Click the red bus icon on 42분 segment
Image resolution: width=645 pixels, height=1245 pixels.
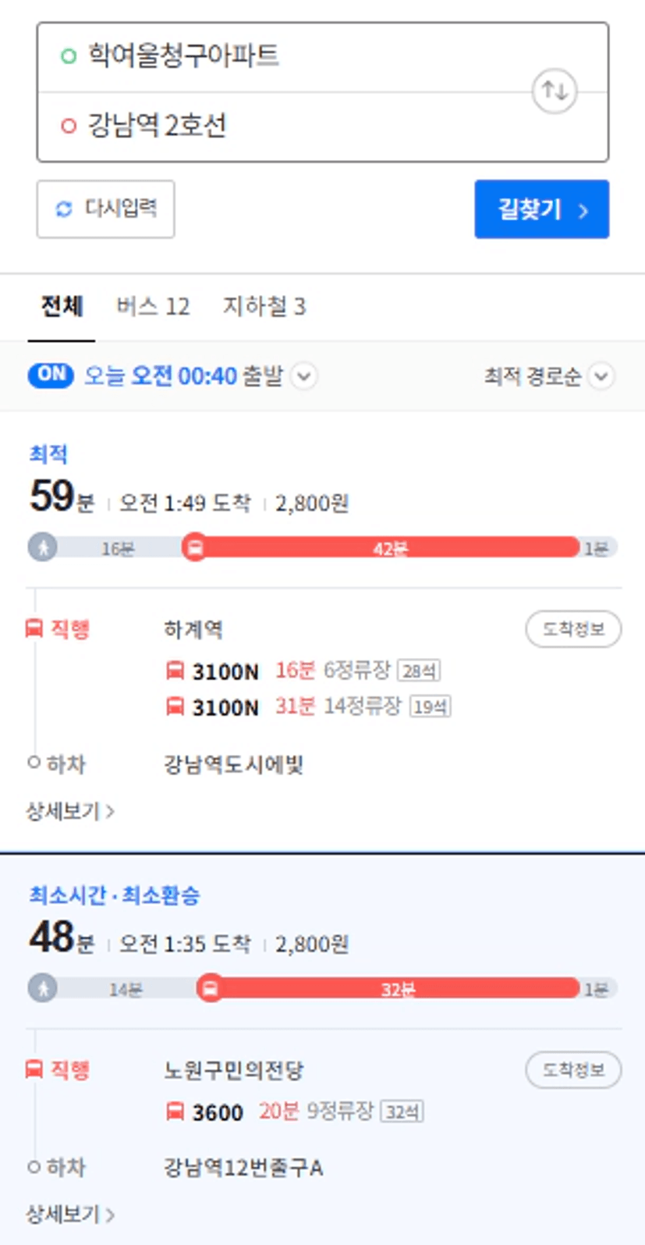pyautogui.click(x=195, y=548)
